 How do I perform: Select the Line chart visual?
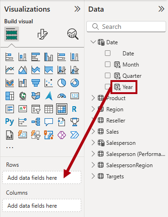tap(10, 70)
